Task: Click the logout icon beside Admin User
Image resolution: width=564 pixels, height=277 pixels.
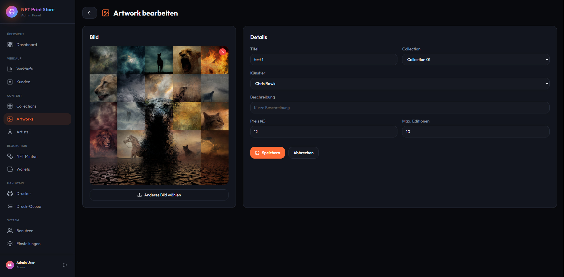Action: click(x=65, y=265)
